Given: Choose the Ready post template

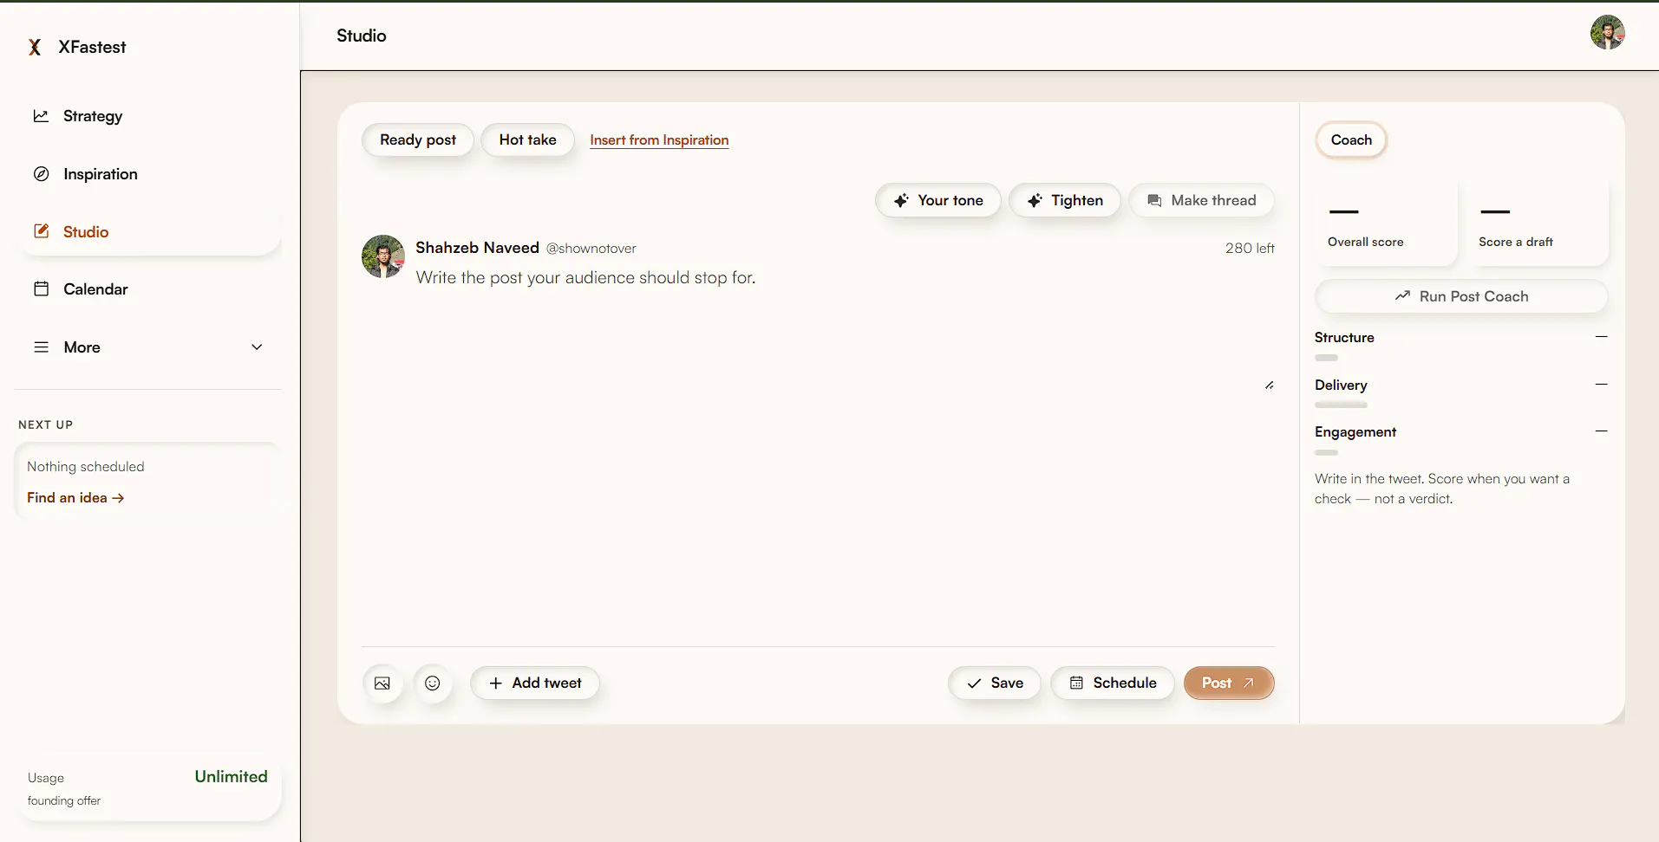Looking at the screenshot, I should pos(418,140).
